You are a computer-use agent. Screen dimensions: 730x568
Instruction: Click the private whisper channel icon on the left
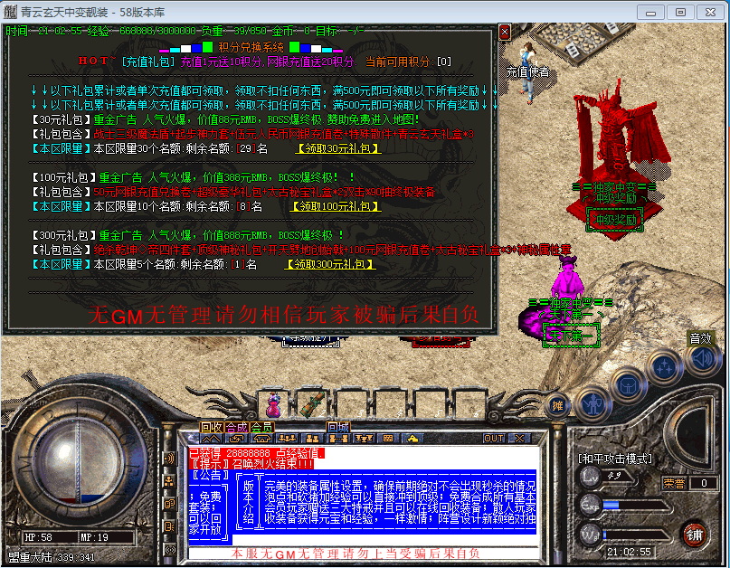(x=169, y=527)
